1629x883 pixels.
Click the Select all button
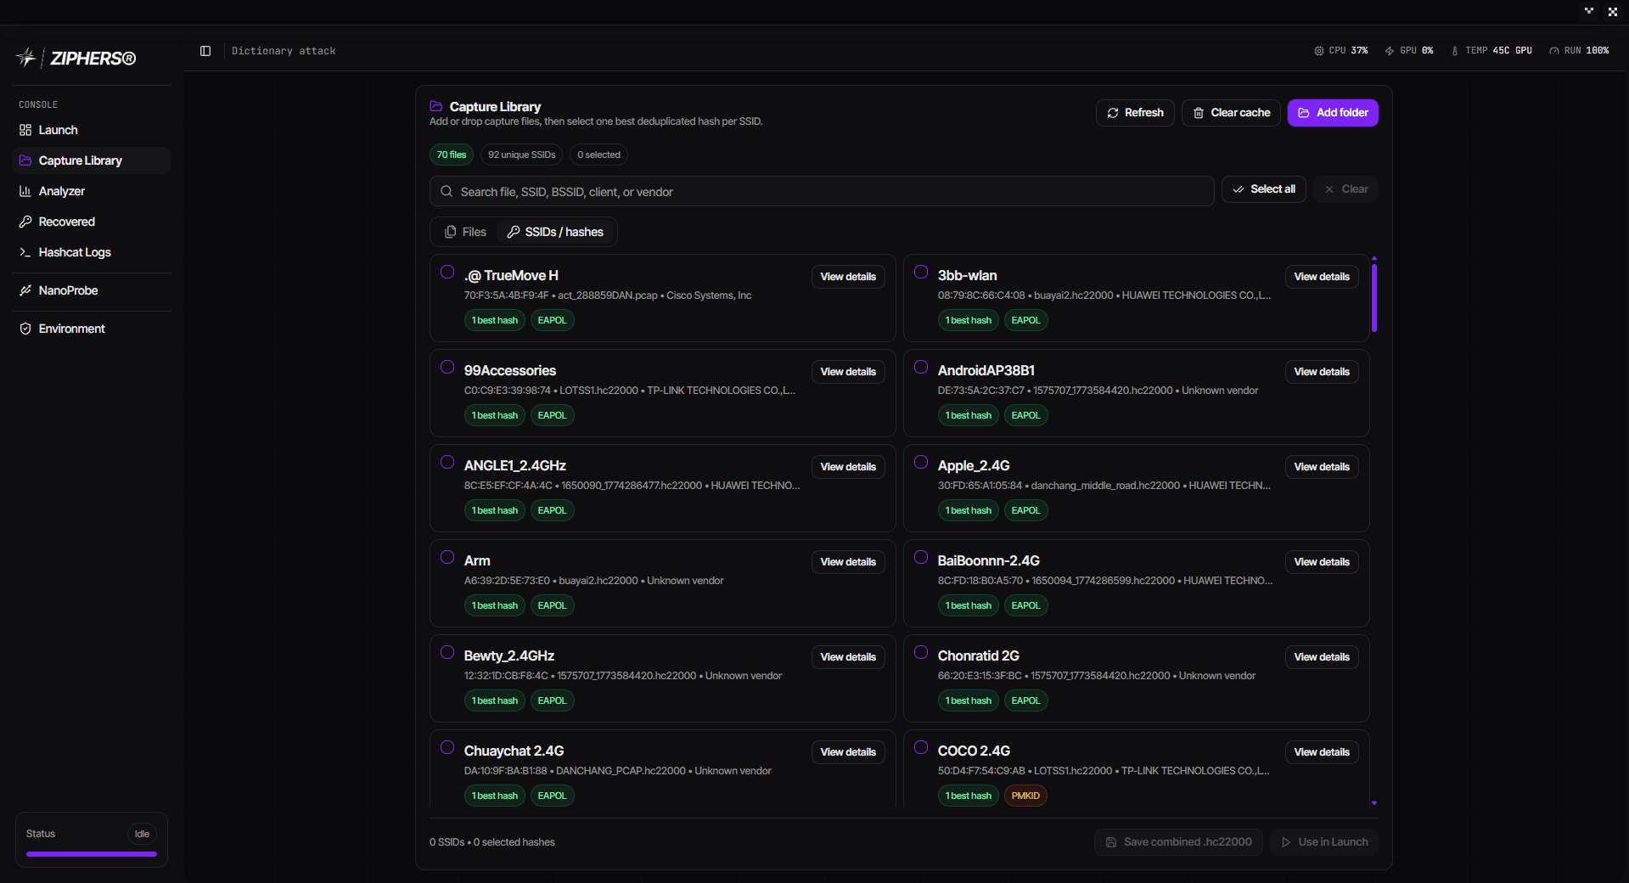[x=1264, y=189]
